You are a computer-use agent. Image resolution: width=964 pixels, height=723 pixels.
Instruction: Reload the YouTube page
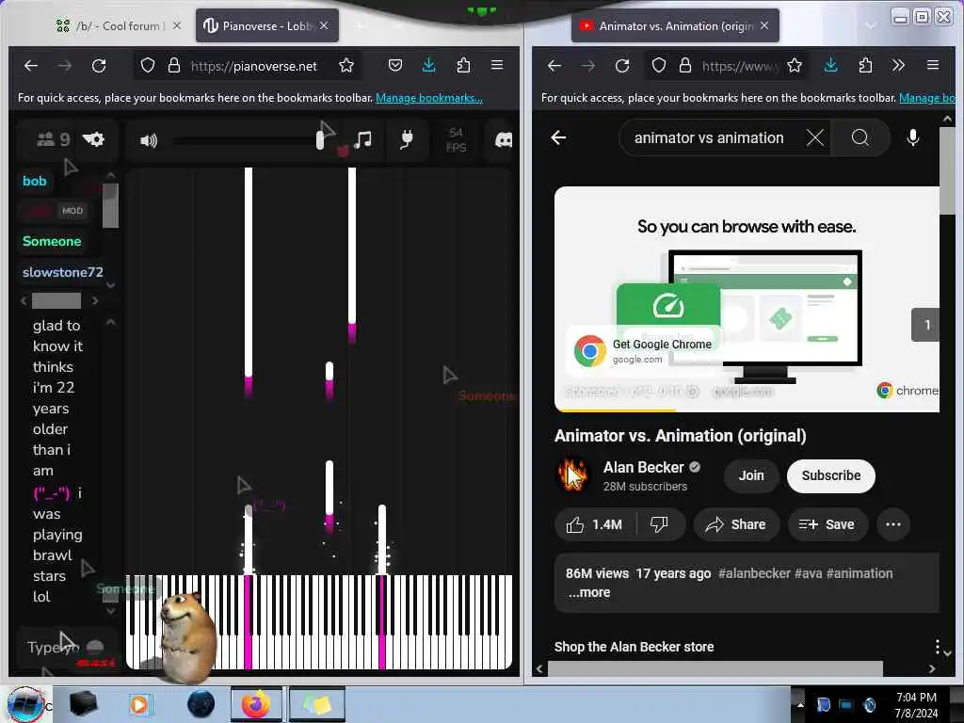[x=622, y=65]
